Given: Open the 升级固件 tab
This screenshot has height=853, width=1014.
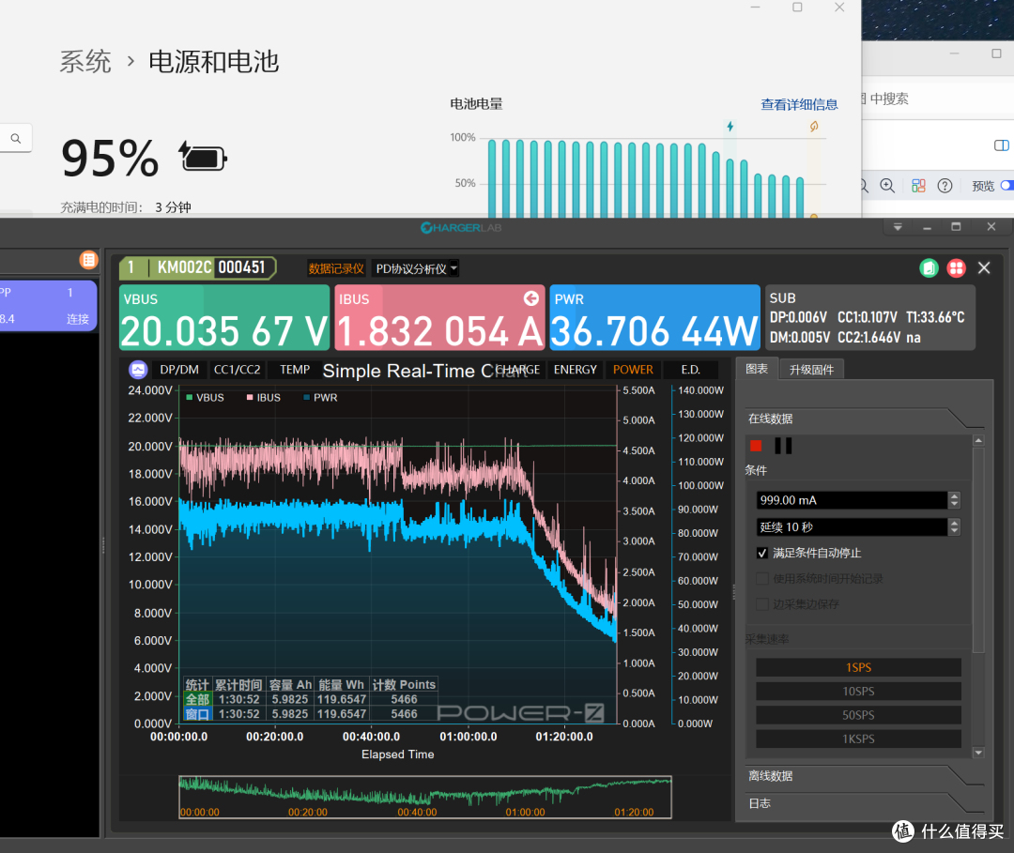Looking at the screenshot, I should (x=811, y=370).
